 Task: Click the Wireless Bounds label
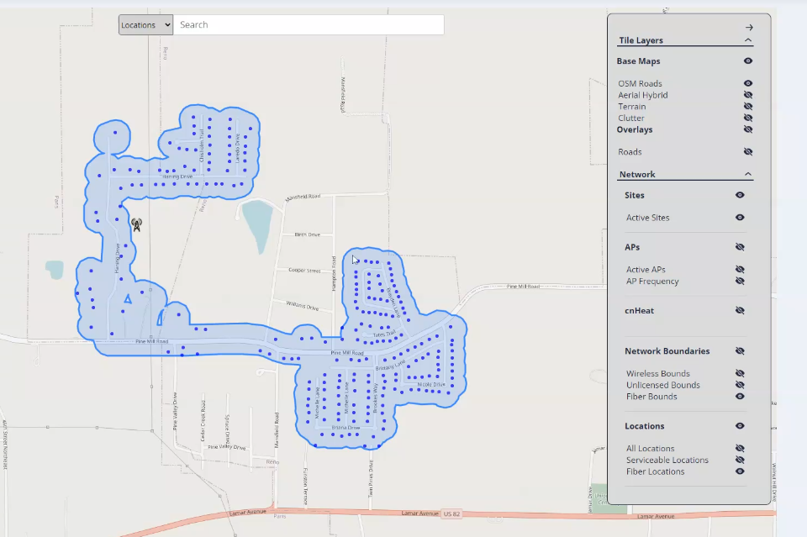657,373
